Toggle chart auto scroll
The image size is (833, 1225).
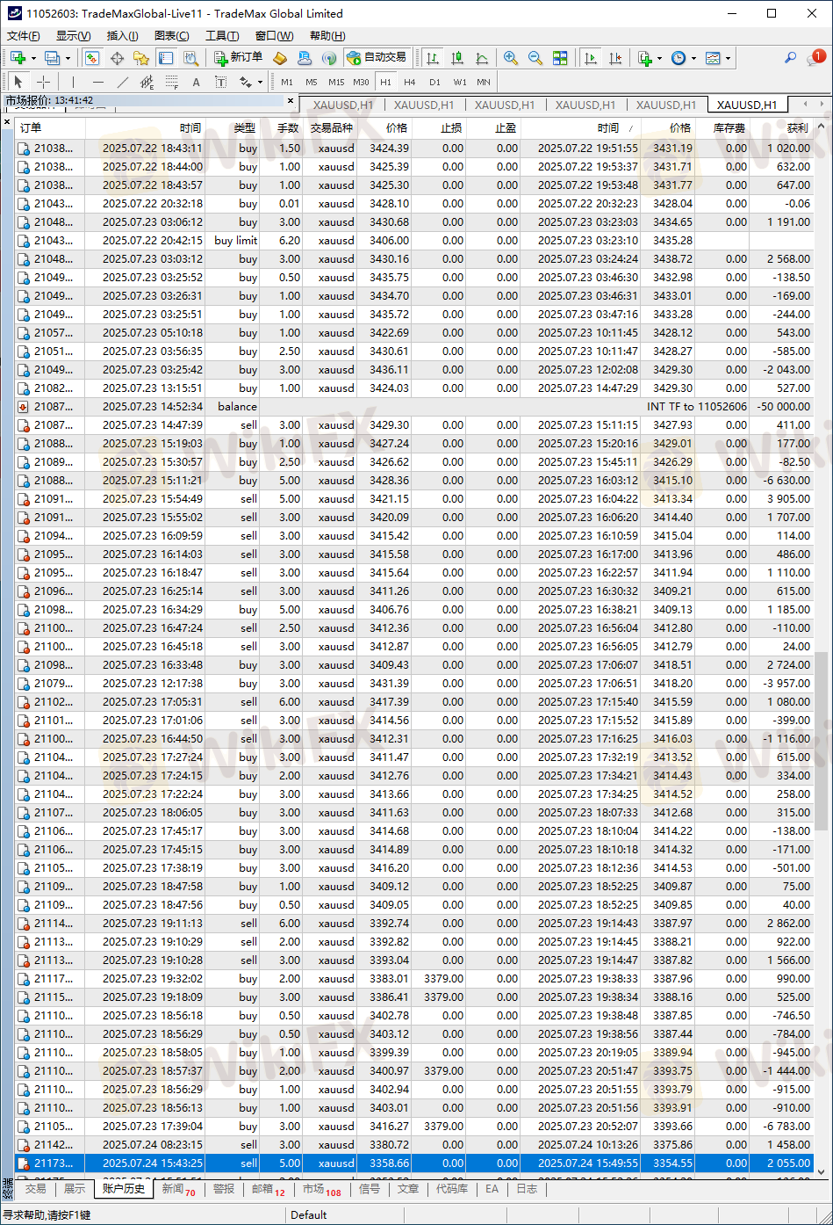591,58
